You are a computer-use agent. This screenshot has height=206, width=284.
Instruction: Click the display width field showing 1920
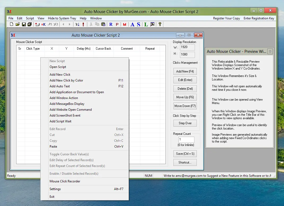[x=187, y=47]
